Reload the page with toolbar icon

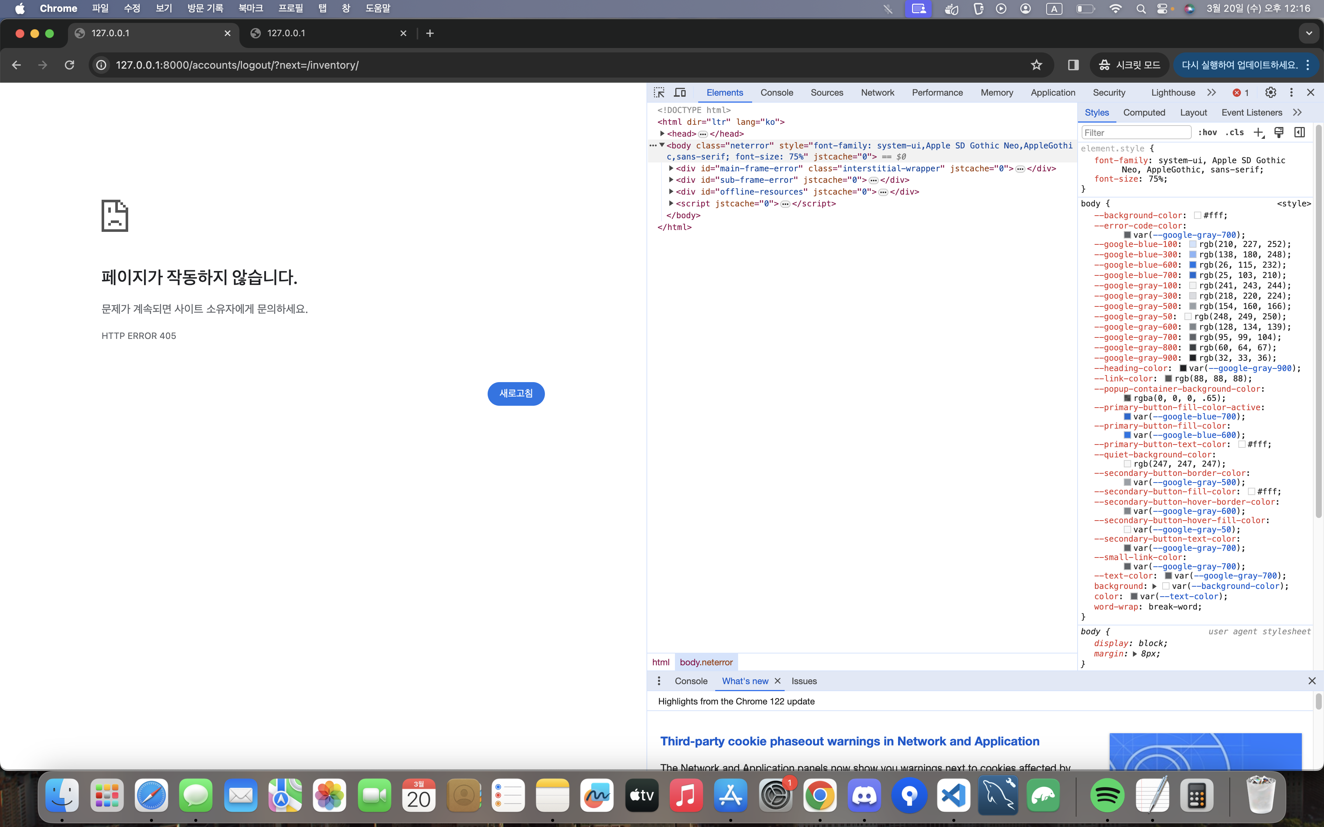[69, 65]
